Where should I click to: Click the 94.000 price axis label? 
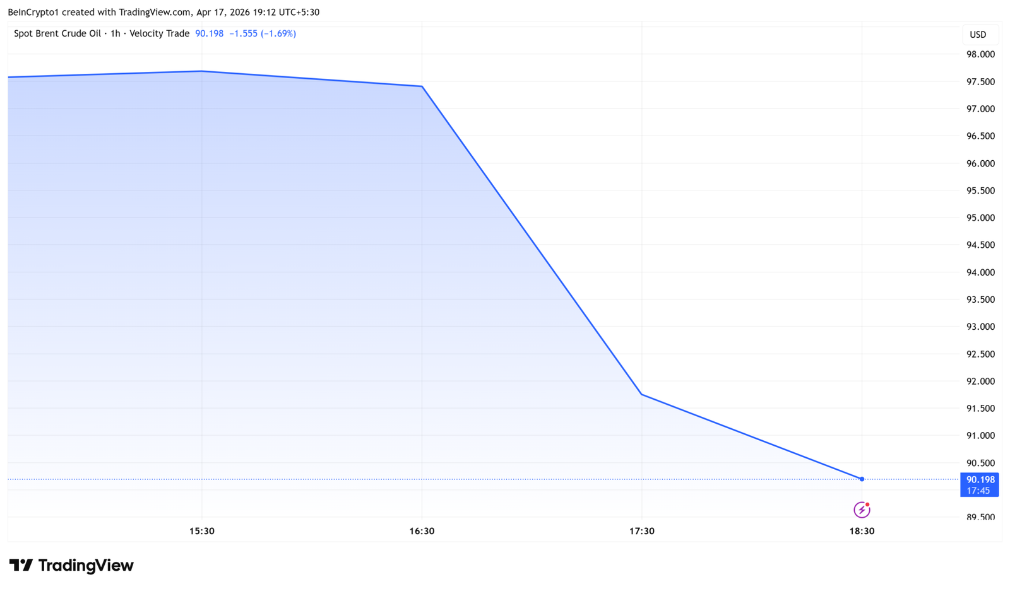[x=980, y=272]
